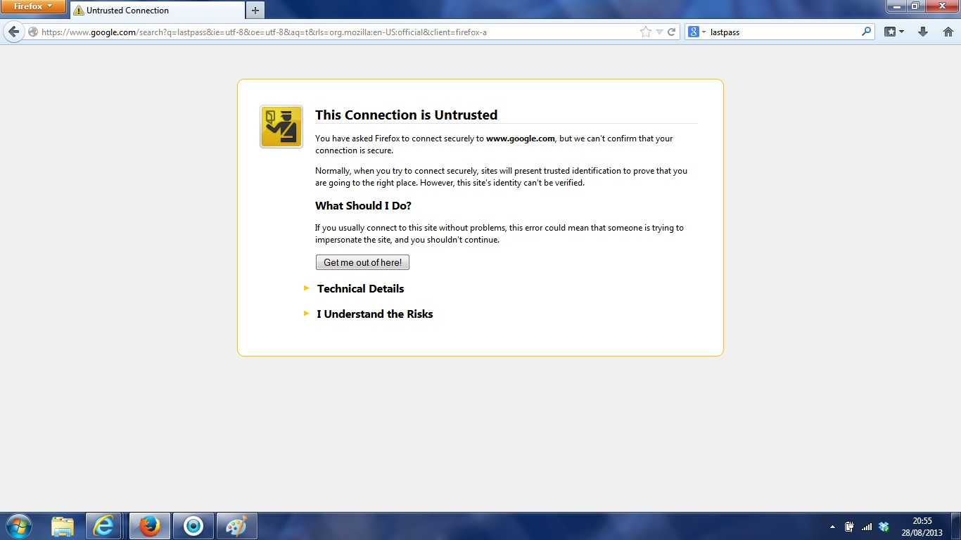Screen dimensions: 961x540
Task: Open the Bookmarks menu button
Action: pos(894,32)
